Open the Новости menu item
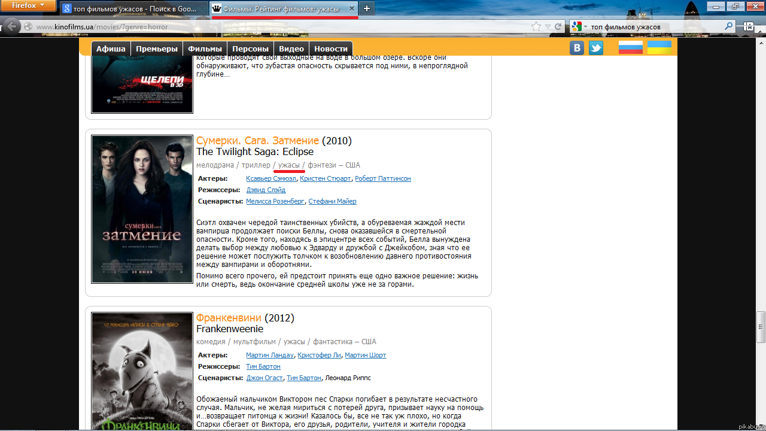This screenshot has width=766, height=431. click(x=331, y=48)
